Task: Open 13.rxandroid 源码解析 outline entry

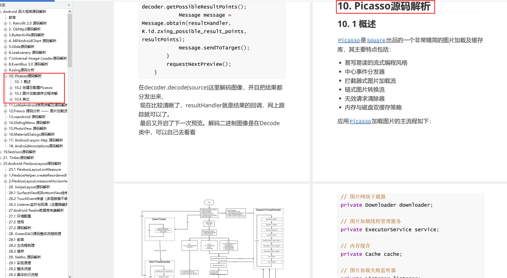Action: click(27, 117)
